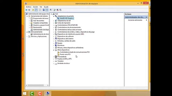
Task: Open Carpetas compartidas in left tree
Action: pyautogui.click(x=41, y=23)
